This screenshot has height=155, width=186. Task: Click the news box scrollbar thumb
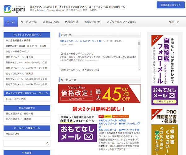pos(139,43)
